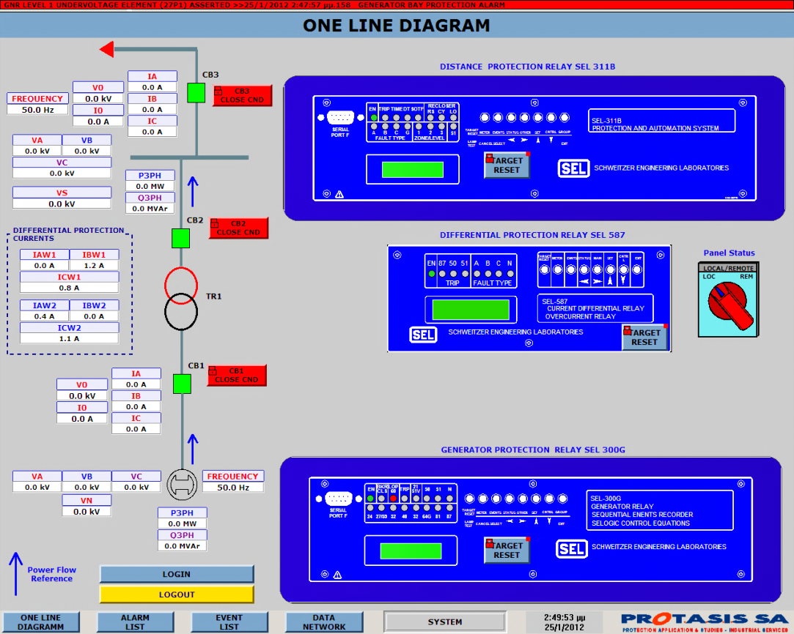Image resolution: width=794 pixels, height=634 pixels.
Task: Click the Power Flow Reference label
Action: [x=51, y=575]
